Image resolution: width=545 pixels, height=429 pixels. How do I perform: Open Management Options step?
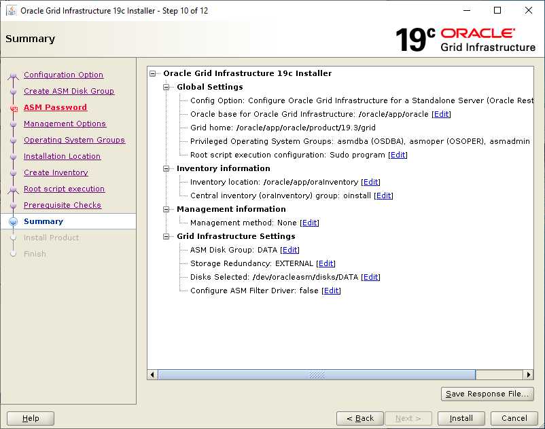(x=65, y=124)
